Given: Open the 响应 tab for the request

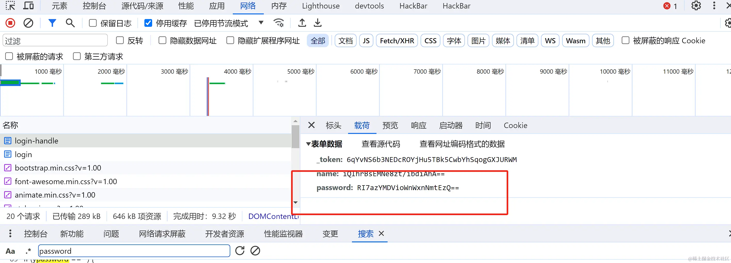Looking at the screenshot, I should [x=418, y=125].
